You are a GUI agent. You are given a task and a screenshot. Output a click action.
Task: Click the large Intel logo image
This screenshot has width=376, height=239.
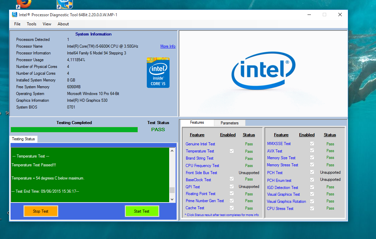coord(263,71)
